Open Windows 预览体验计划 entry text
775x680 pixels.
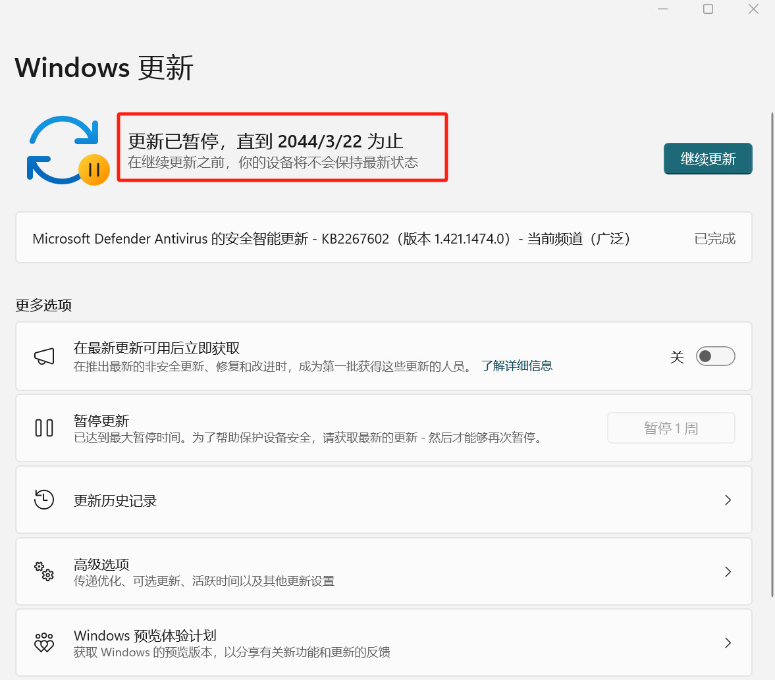click(145, 635)
